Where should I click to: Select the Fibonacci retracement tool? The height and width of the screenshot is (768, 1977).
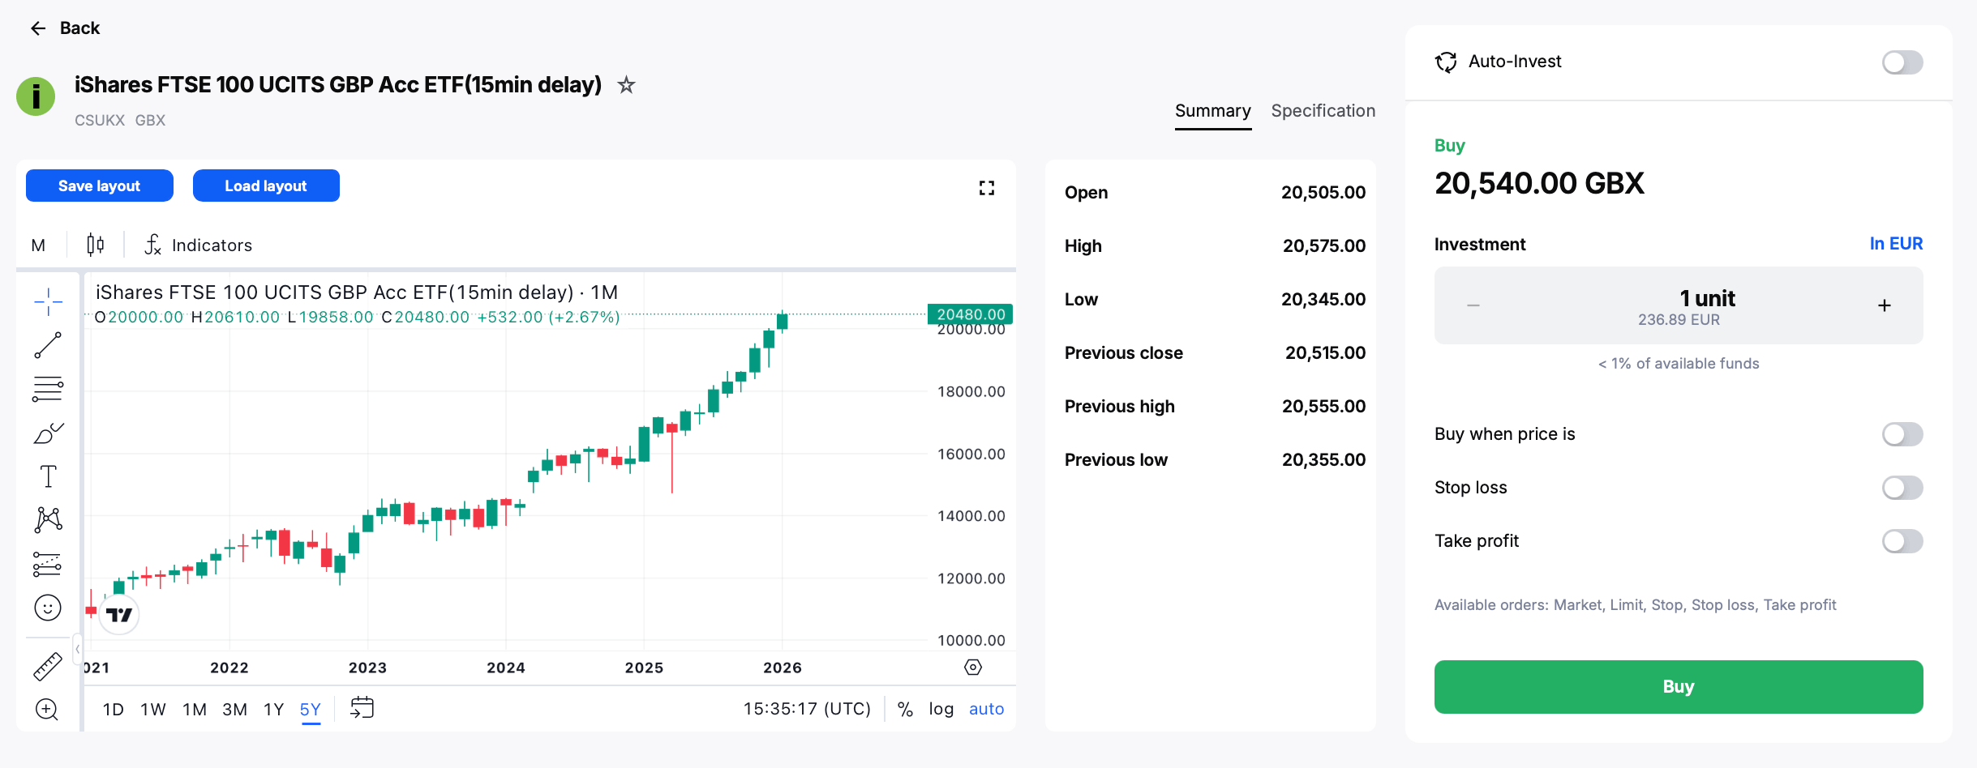(x=48, y=389)
